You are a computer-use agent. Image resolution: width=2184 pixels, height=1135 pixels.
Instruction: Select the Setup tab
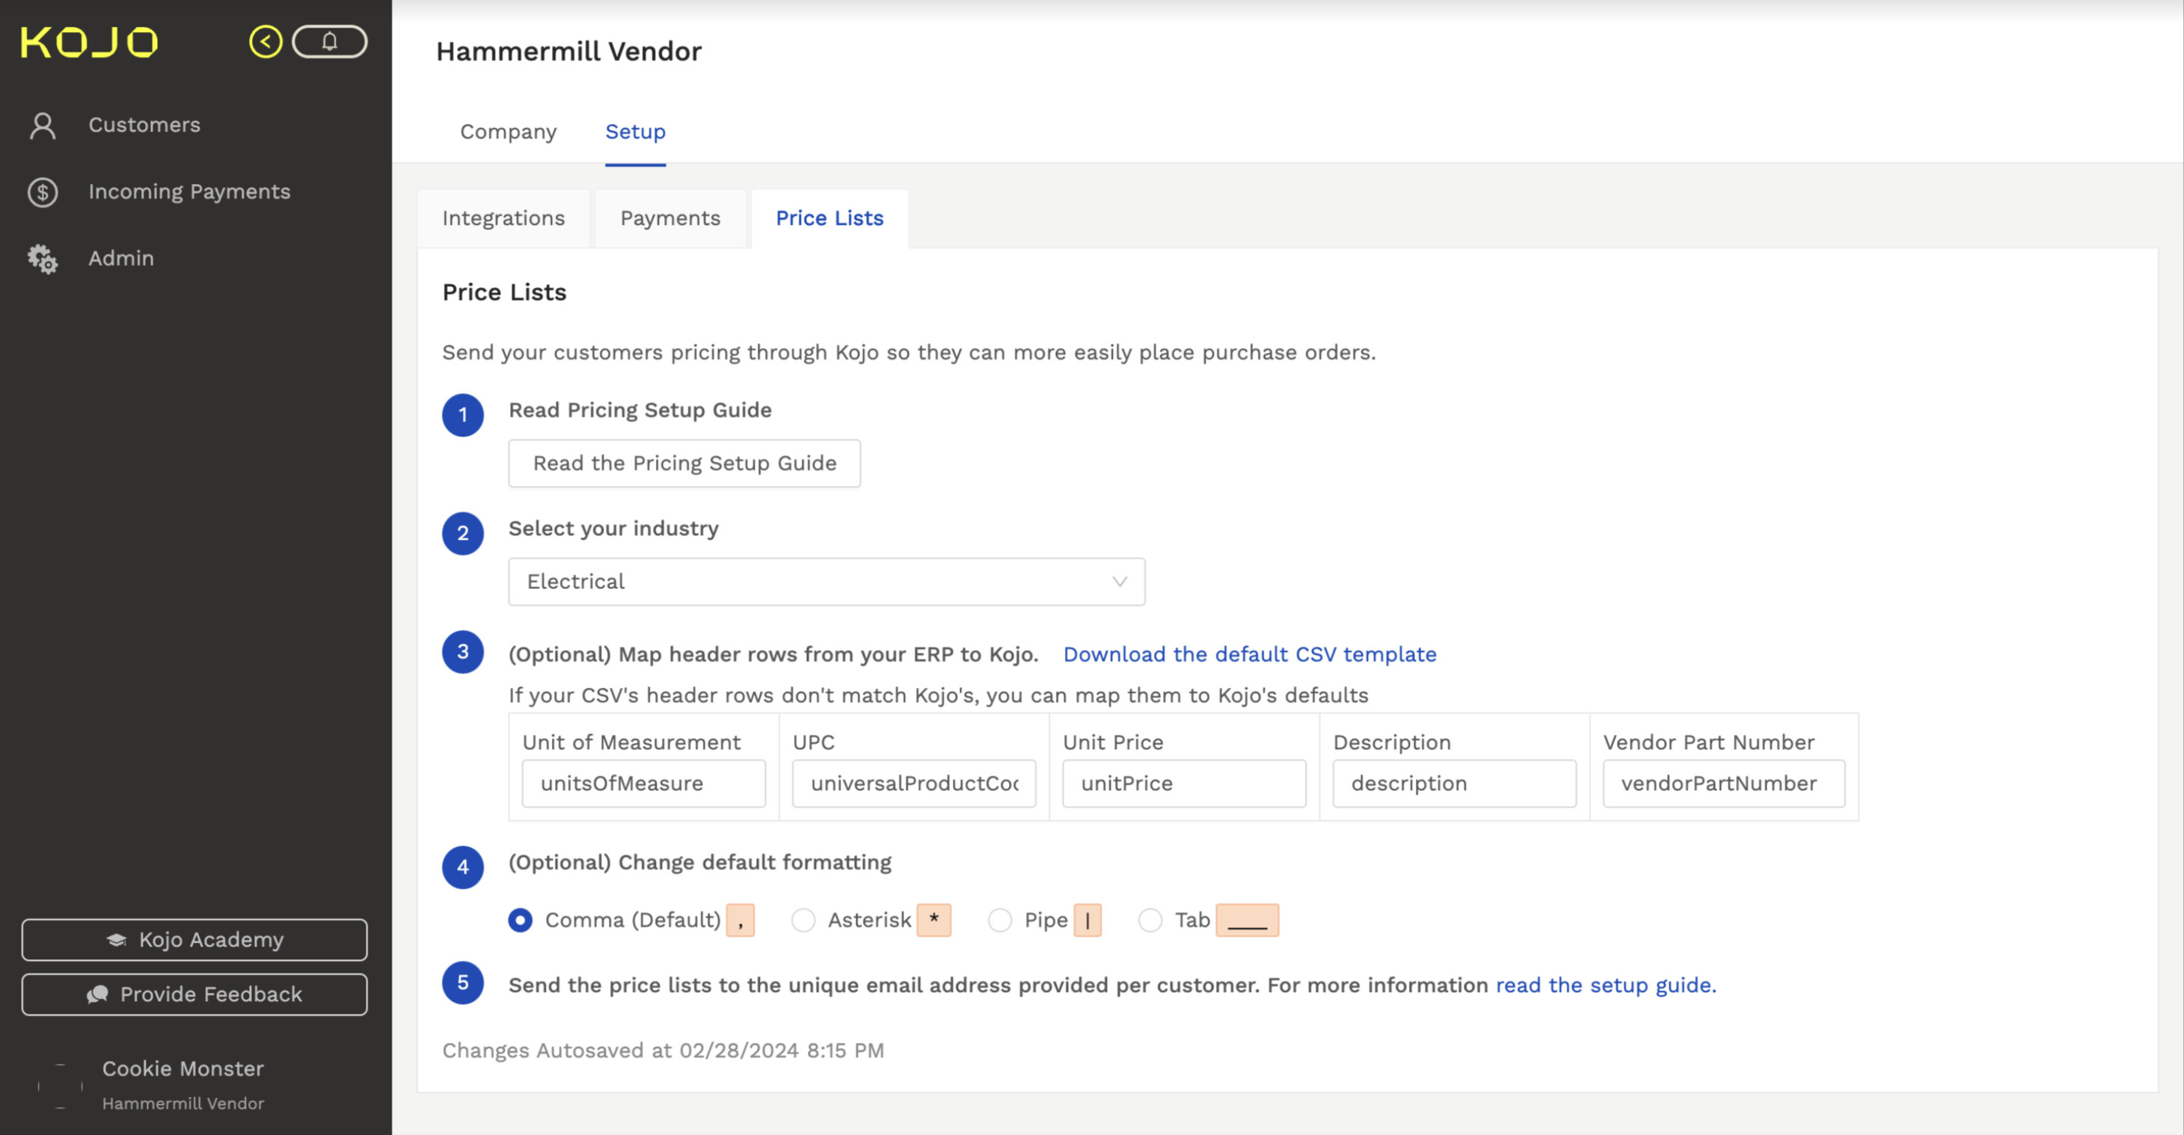635,132
